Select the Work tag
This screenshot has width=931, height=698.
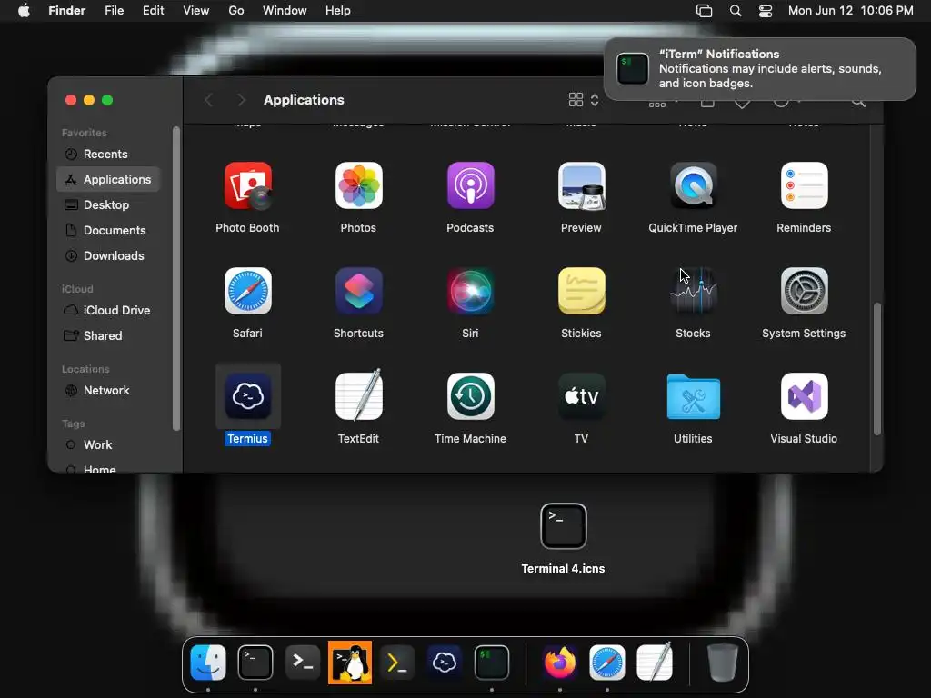pyautogui.click(x=108, y=445)
